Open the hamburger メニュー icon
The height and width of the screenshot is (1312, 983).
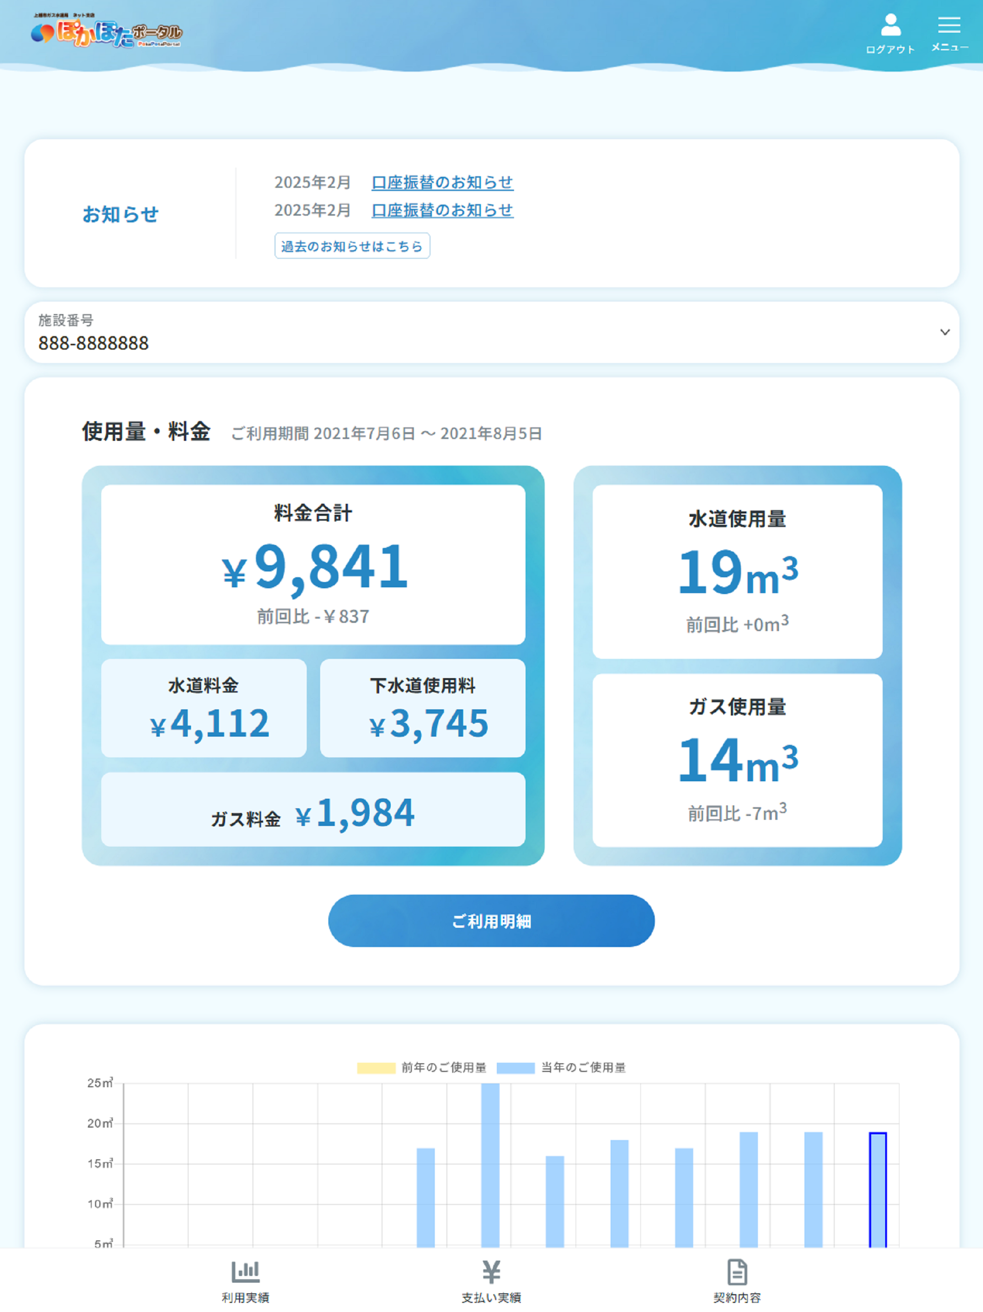(x=948, y=24)
